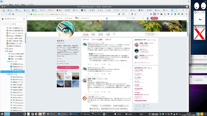Click the volume icon in system tray
Image resolution: width=207 pixels, height=116 pixels.
click(x=177, y=114)
